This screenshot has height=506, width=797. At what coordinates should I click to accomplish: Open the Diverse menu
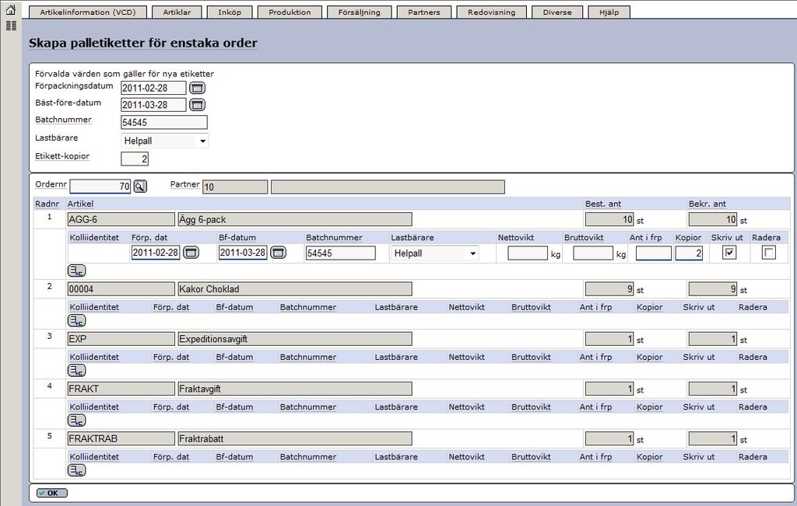pos(557,12)
